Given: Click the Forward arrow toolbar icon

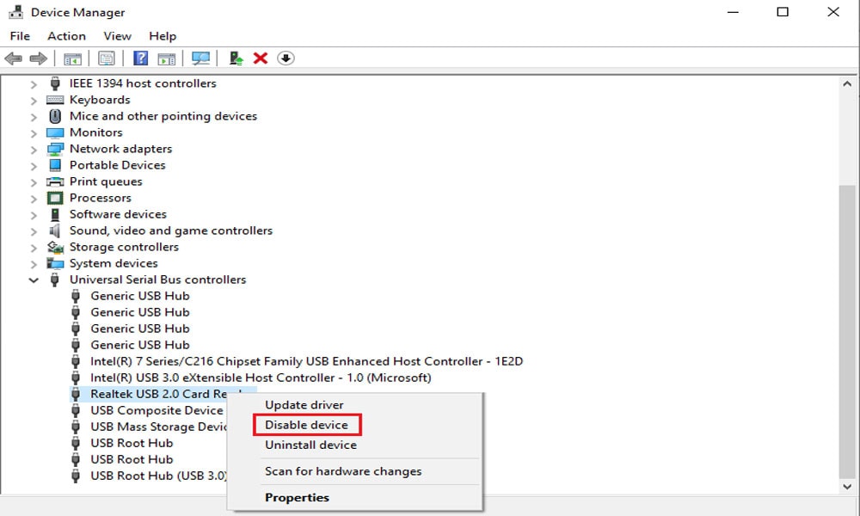Looking at the screenshot, I should (x=38, y=58).
